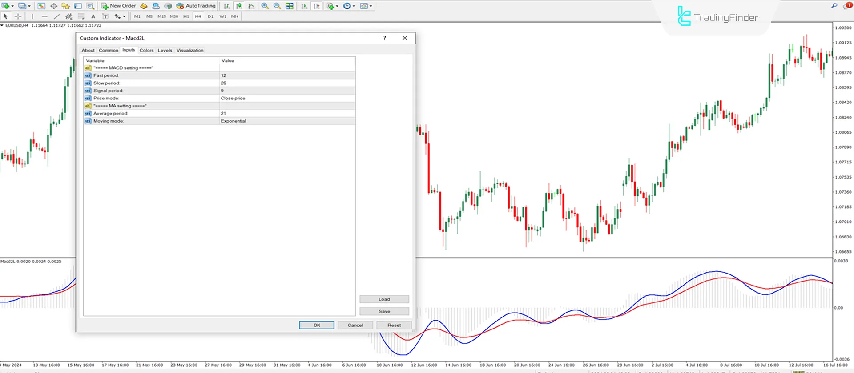Image resolution: width=854 pixels, height=373 pixels.
Task: Zoom in on the chart
Action: point(265,6)
